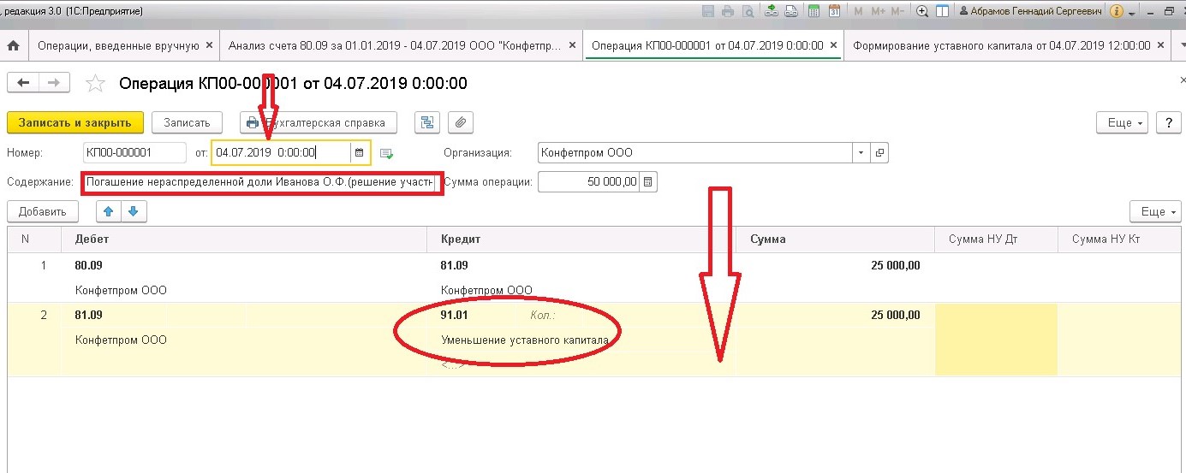Open the Еще menu above the table
Image resolution: width=1186 pixels, height=473 pixels.
(x=1155, y=210)
